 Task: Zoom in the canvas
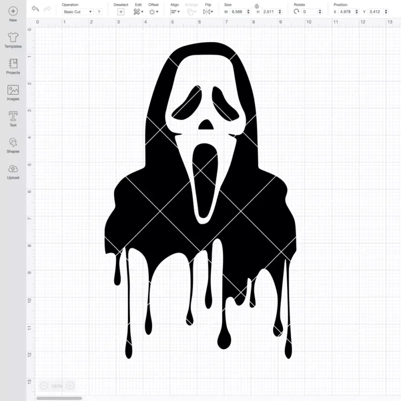click(x=70, y=385)
